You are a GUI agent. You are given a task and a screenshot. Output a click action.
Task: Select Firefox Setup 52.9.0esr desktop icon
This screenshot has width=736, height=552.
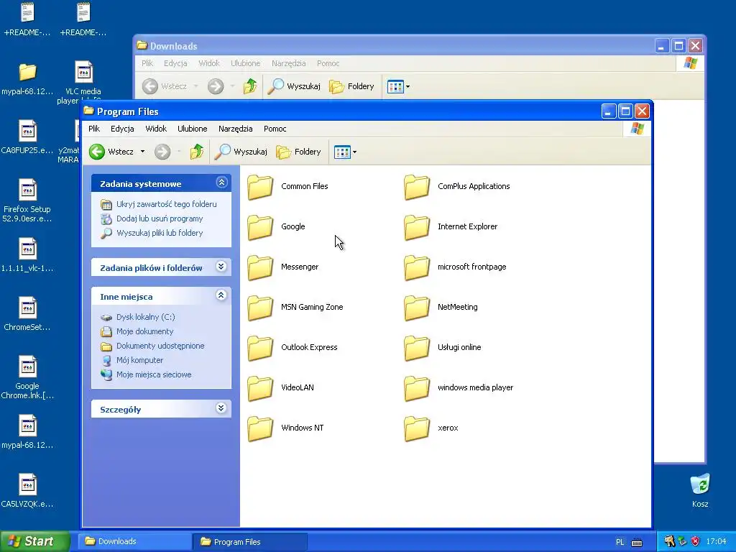click(27, 200)
